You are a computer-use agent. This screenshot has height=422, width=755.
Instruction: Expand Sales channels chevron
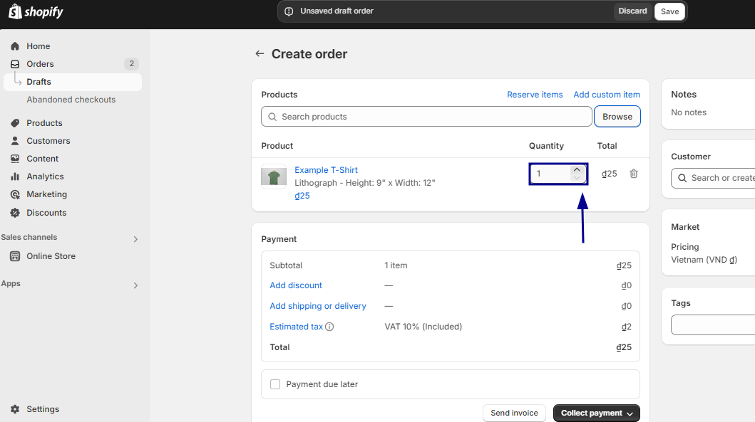(135, 239)
